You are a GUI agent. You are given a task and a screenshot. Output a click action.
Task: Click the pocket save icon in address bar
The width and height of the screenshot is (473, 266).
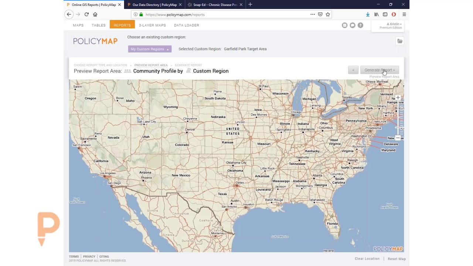pos(320,14)
